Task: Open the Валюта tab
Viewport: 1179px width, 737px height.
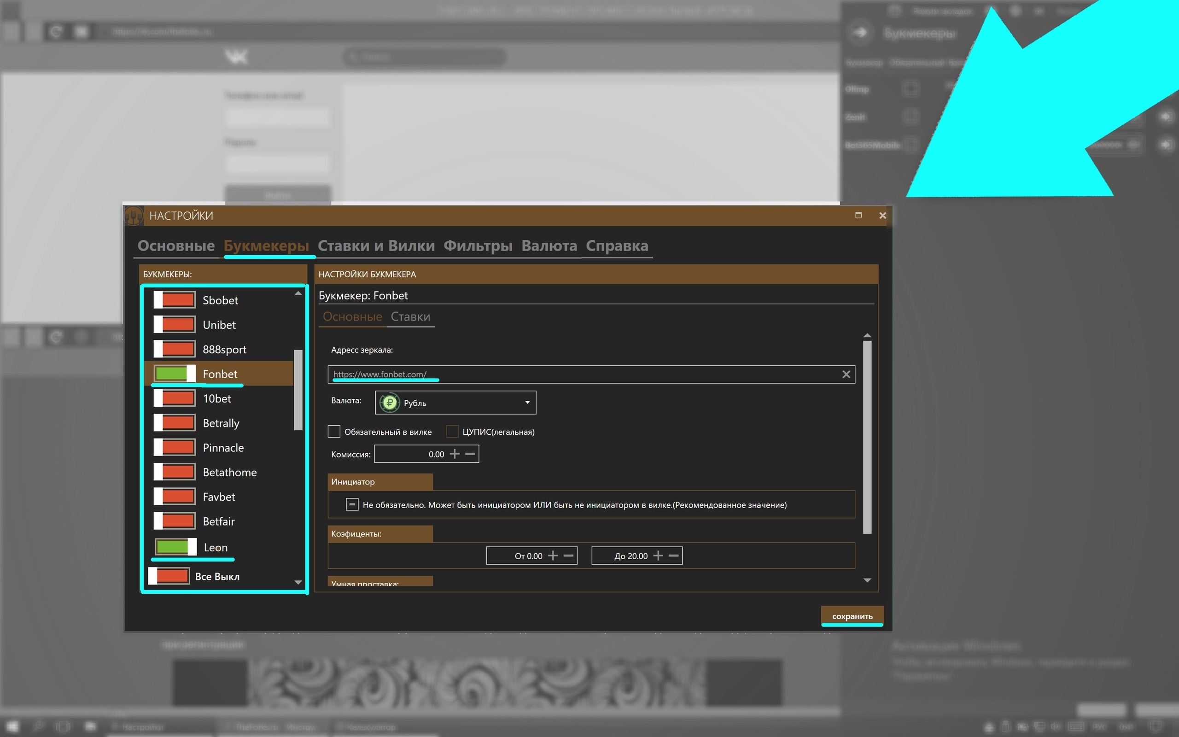Action: click(x=549, y=246)
